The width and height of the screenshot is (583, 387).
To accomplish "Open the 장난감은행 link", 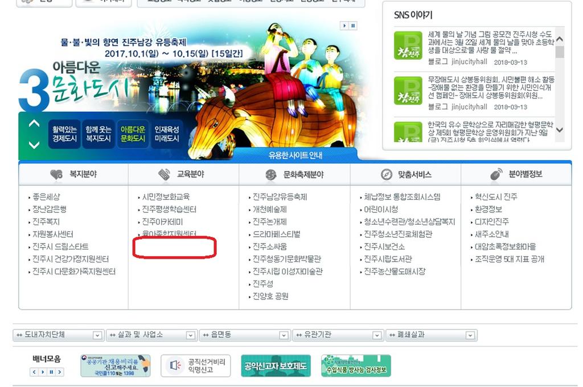I will (50, 209).
